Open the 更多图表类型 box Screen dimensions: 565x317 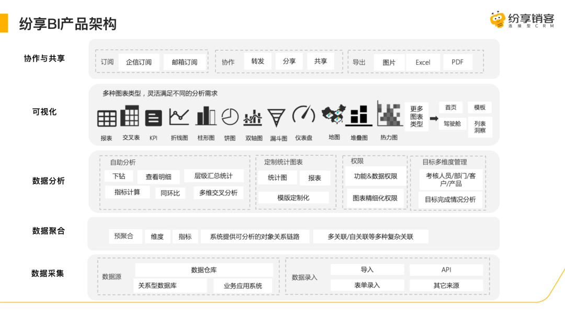tap(416, 116)
